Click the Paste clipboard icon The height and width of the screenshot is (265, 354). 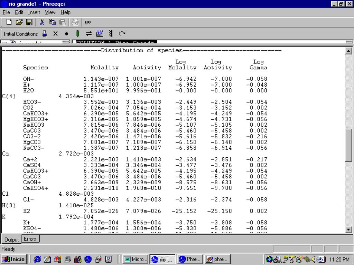(63, 22)
